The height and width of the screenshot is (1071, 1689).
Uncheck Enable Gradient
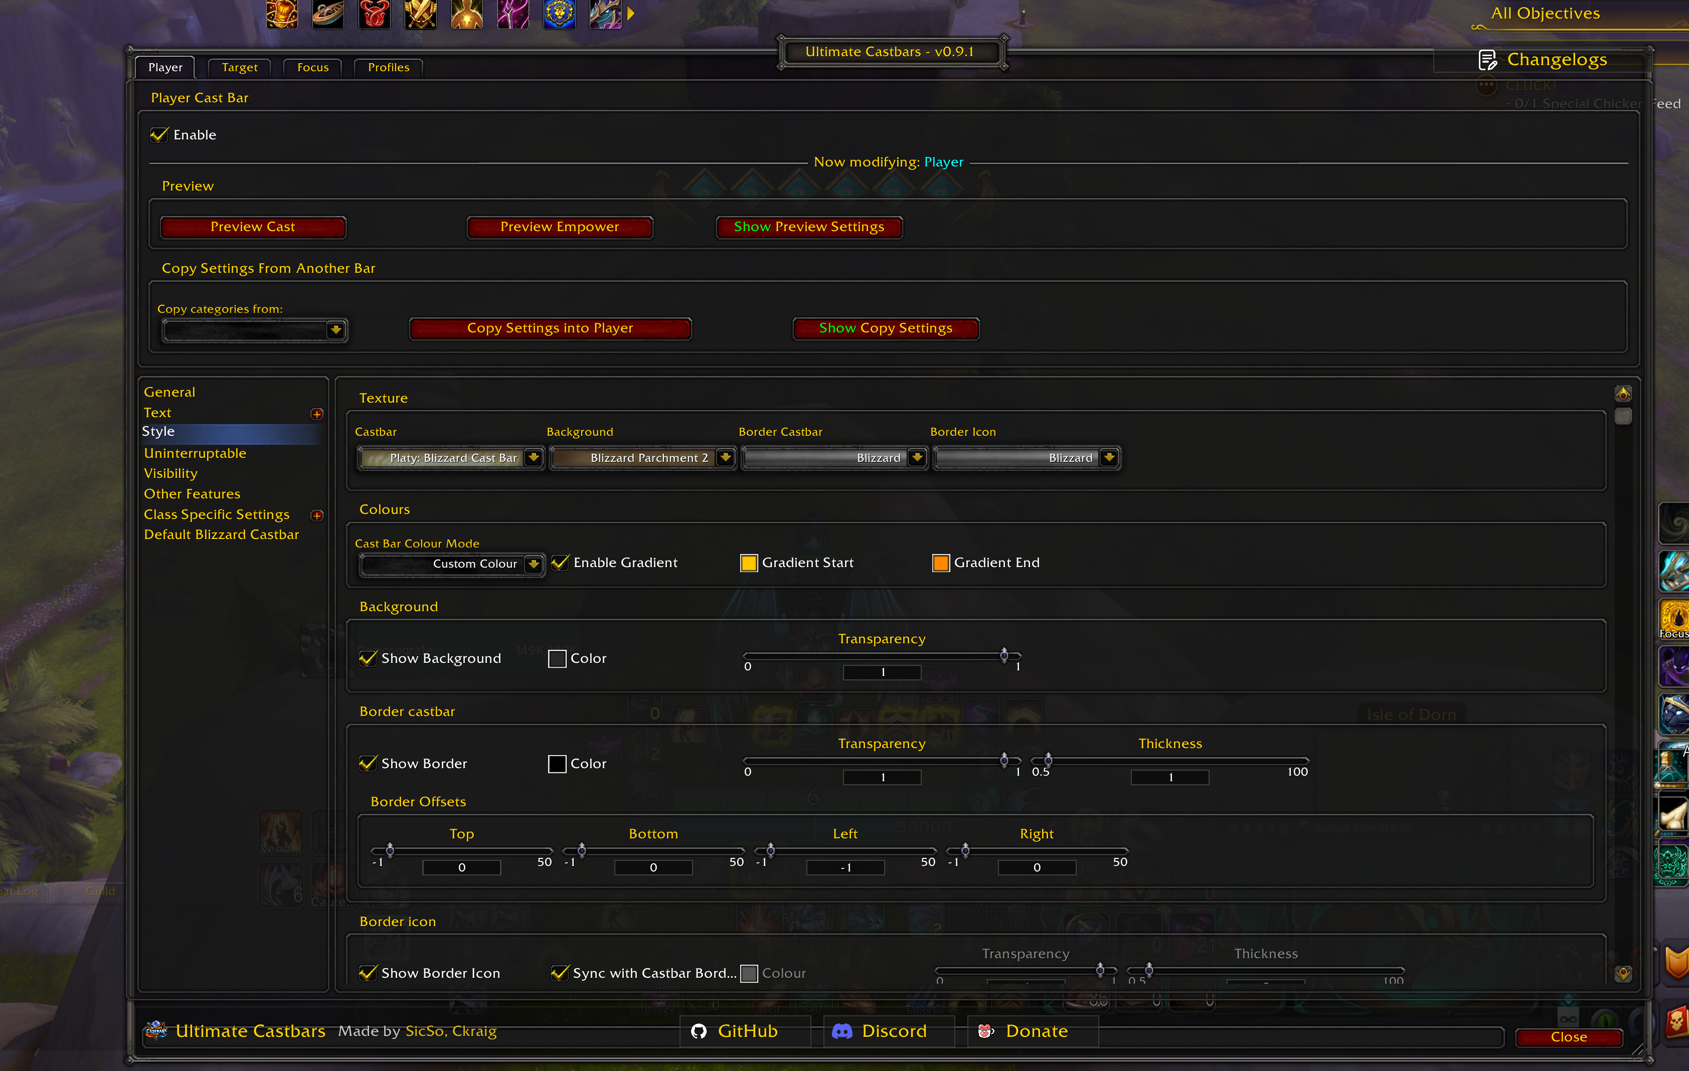click(x=560, y=563)
